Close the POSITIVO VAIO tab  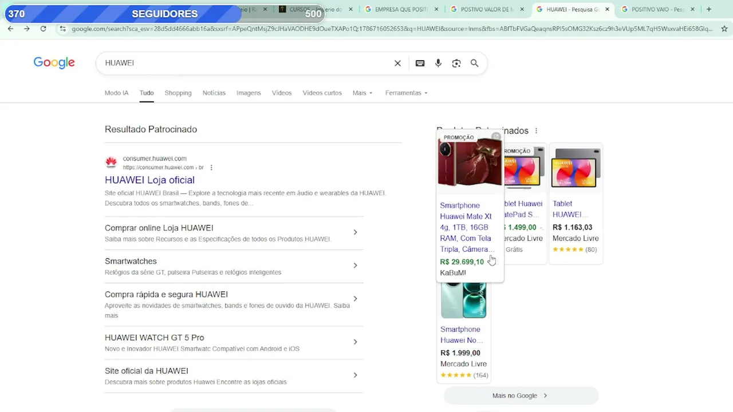[x=693, y=9]
